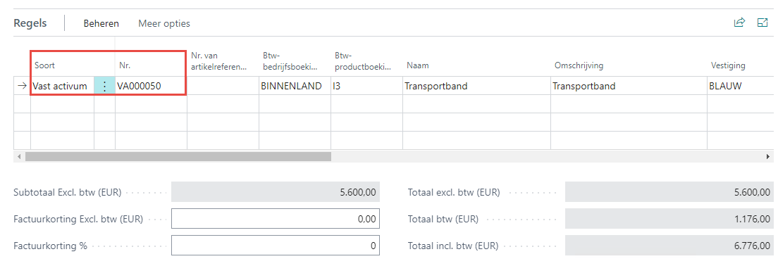Open the Beheren menu
Image resolution: width=778 pixels, height=266 pixels.
(x=101, y=23)
